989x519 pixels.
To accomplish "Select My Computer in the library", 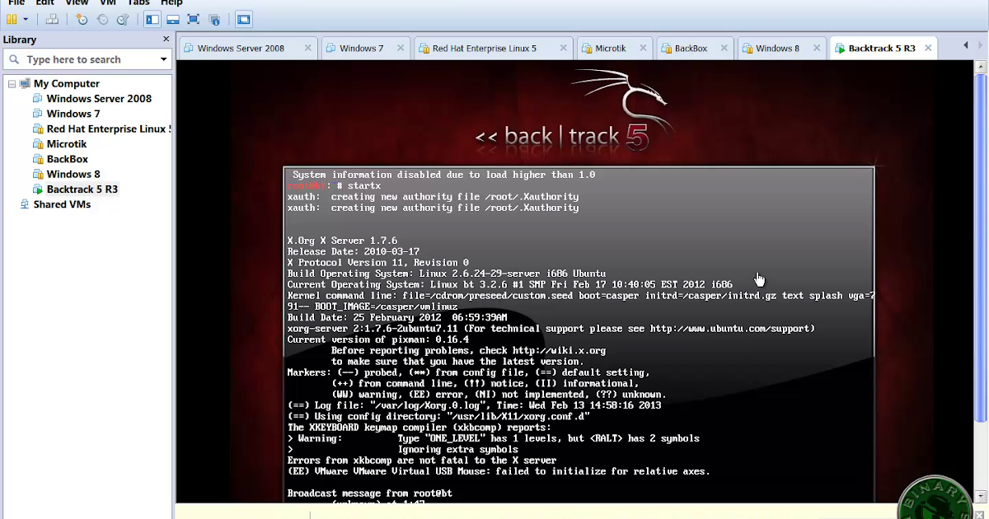I will 67,83.
